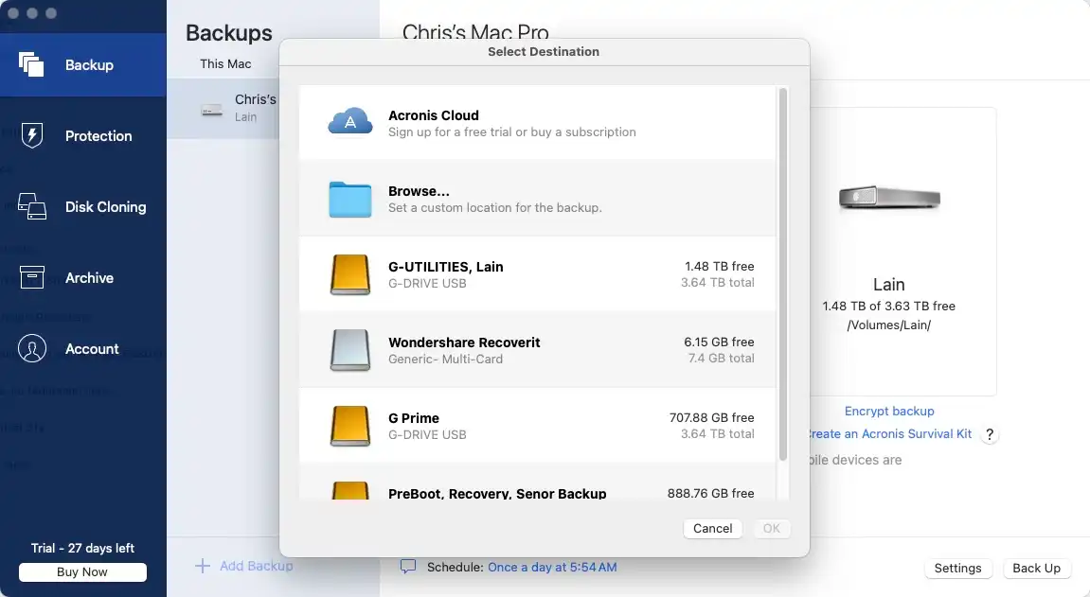This screenshot has width=1090, height=597.
Task: Click the This Mac heading
Action: 225,64
